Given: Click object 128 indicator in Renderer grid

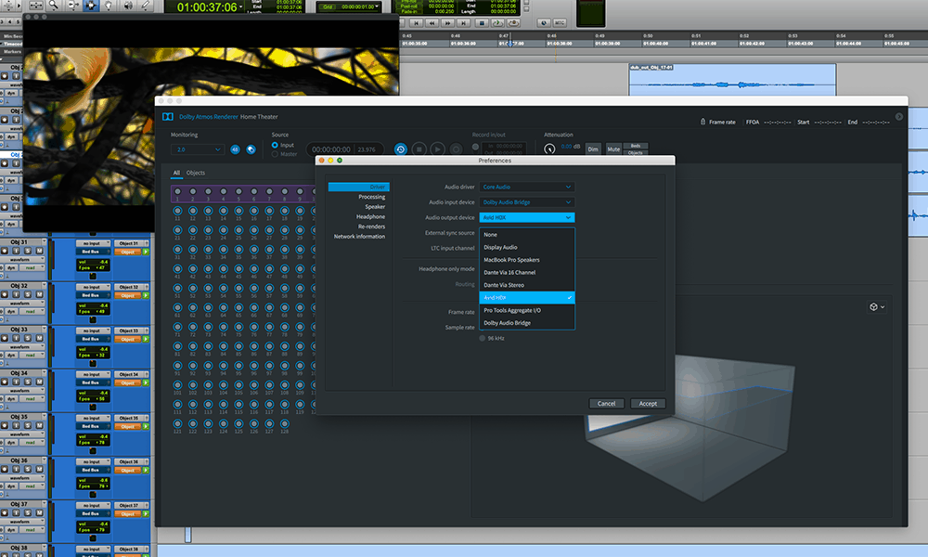Looking at the screenshot, I should (x=285, y=424).
